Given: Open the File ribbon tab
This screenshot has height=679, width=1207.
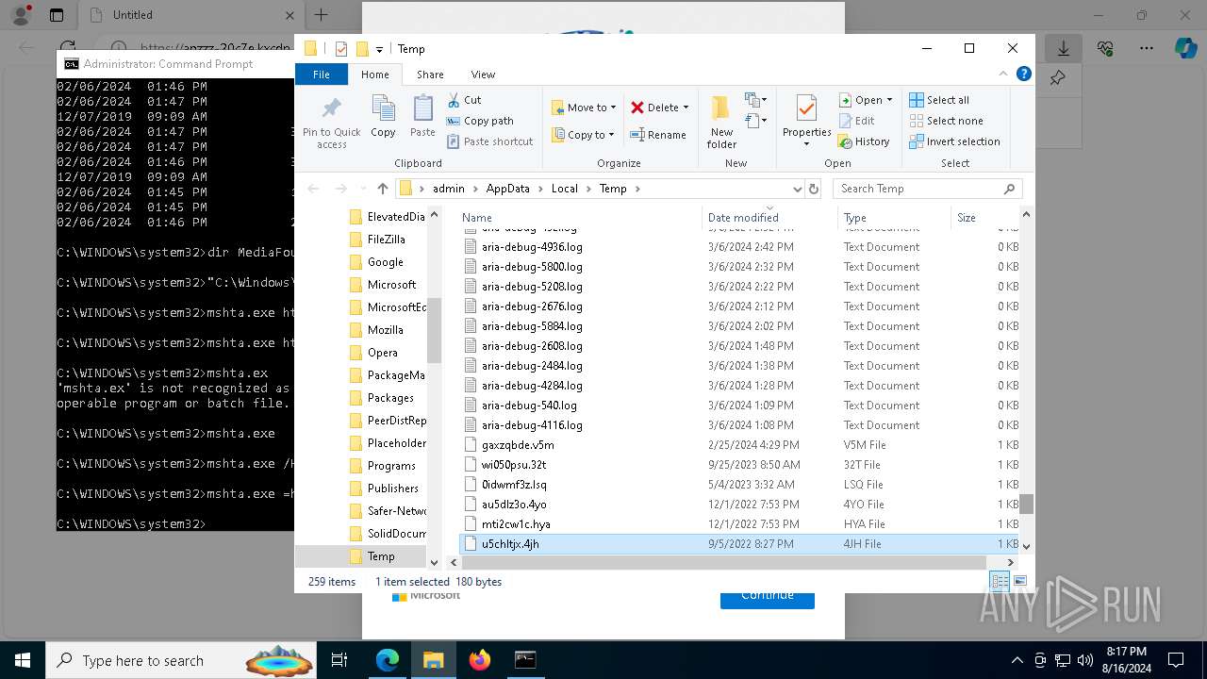Looking at the screenshot, I should (322, 75).
